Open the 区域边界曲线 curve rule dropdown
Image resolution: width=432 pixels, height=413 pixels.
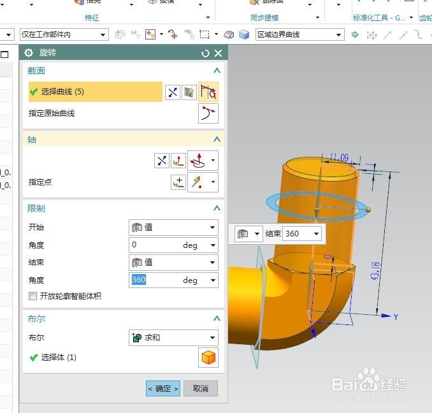tap(299, 34)
